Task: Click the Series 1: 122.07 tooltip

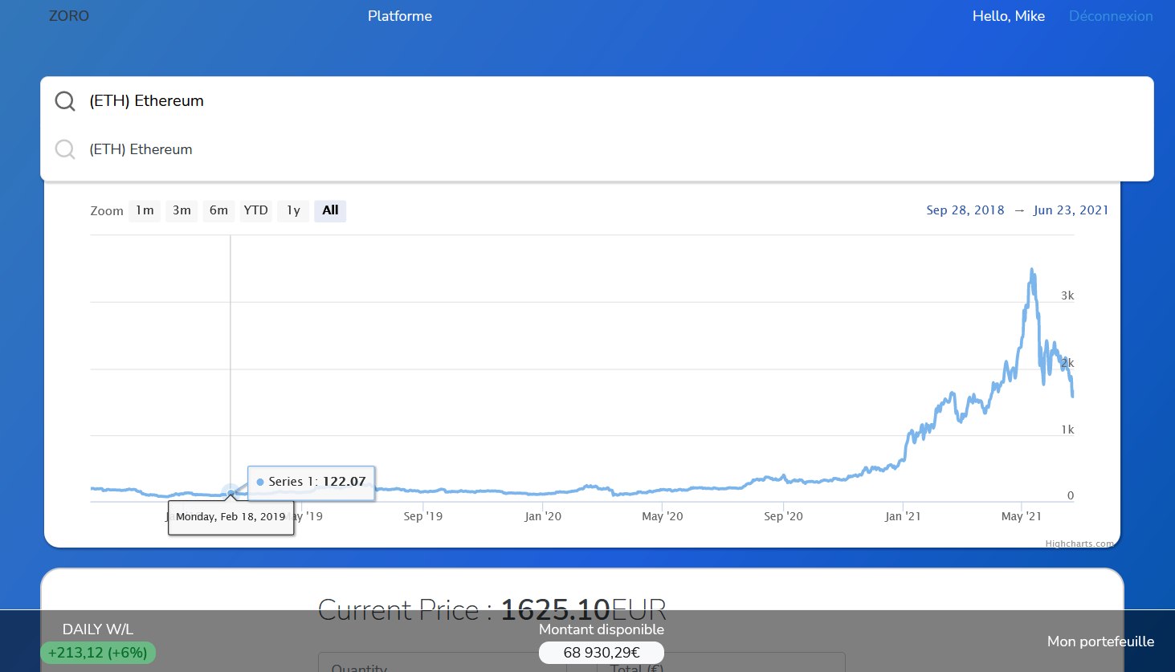Action: click(311, 482)
